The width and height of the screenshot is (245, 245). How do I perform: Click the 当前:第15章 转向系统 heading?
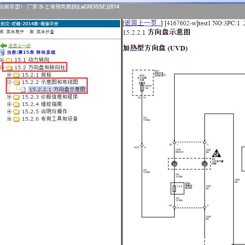coord(31,52)
